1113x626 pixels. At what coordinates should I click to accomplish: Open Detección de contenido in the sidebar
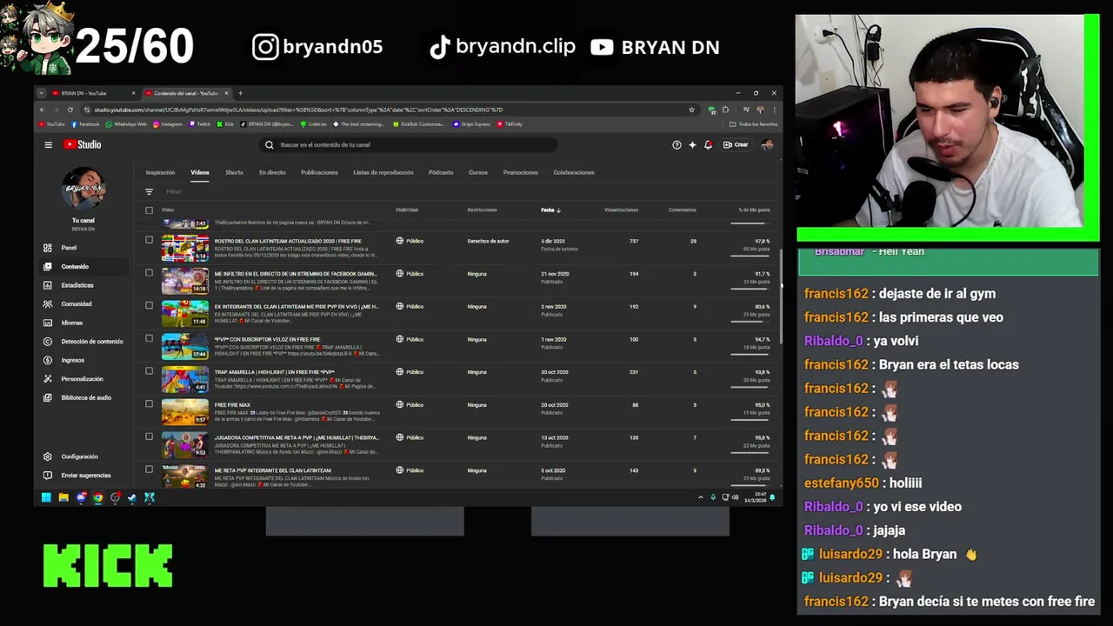92,342
